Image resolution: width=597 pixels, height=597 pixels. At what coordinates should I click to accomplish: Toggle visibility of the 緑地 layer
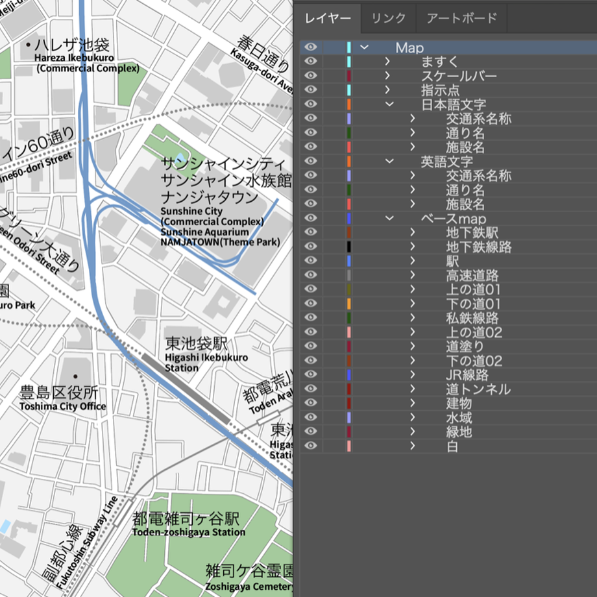311,432
